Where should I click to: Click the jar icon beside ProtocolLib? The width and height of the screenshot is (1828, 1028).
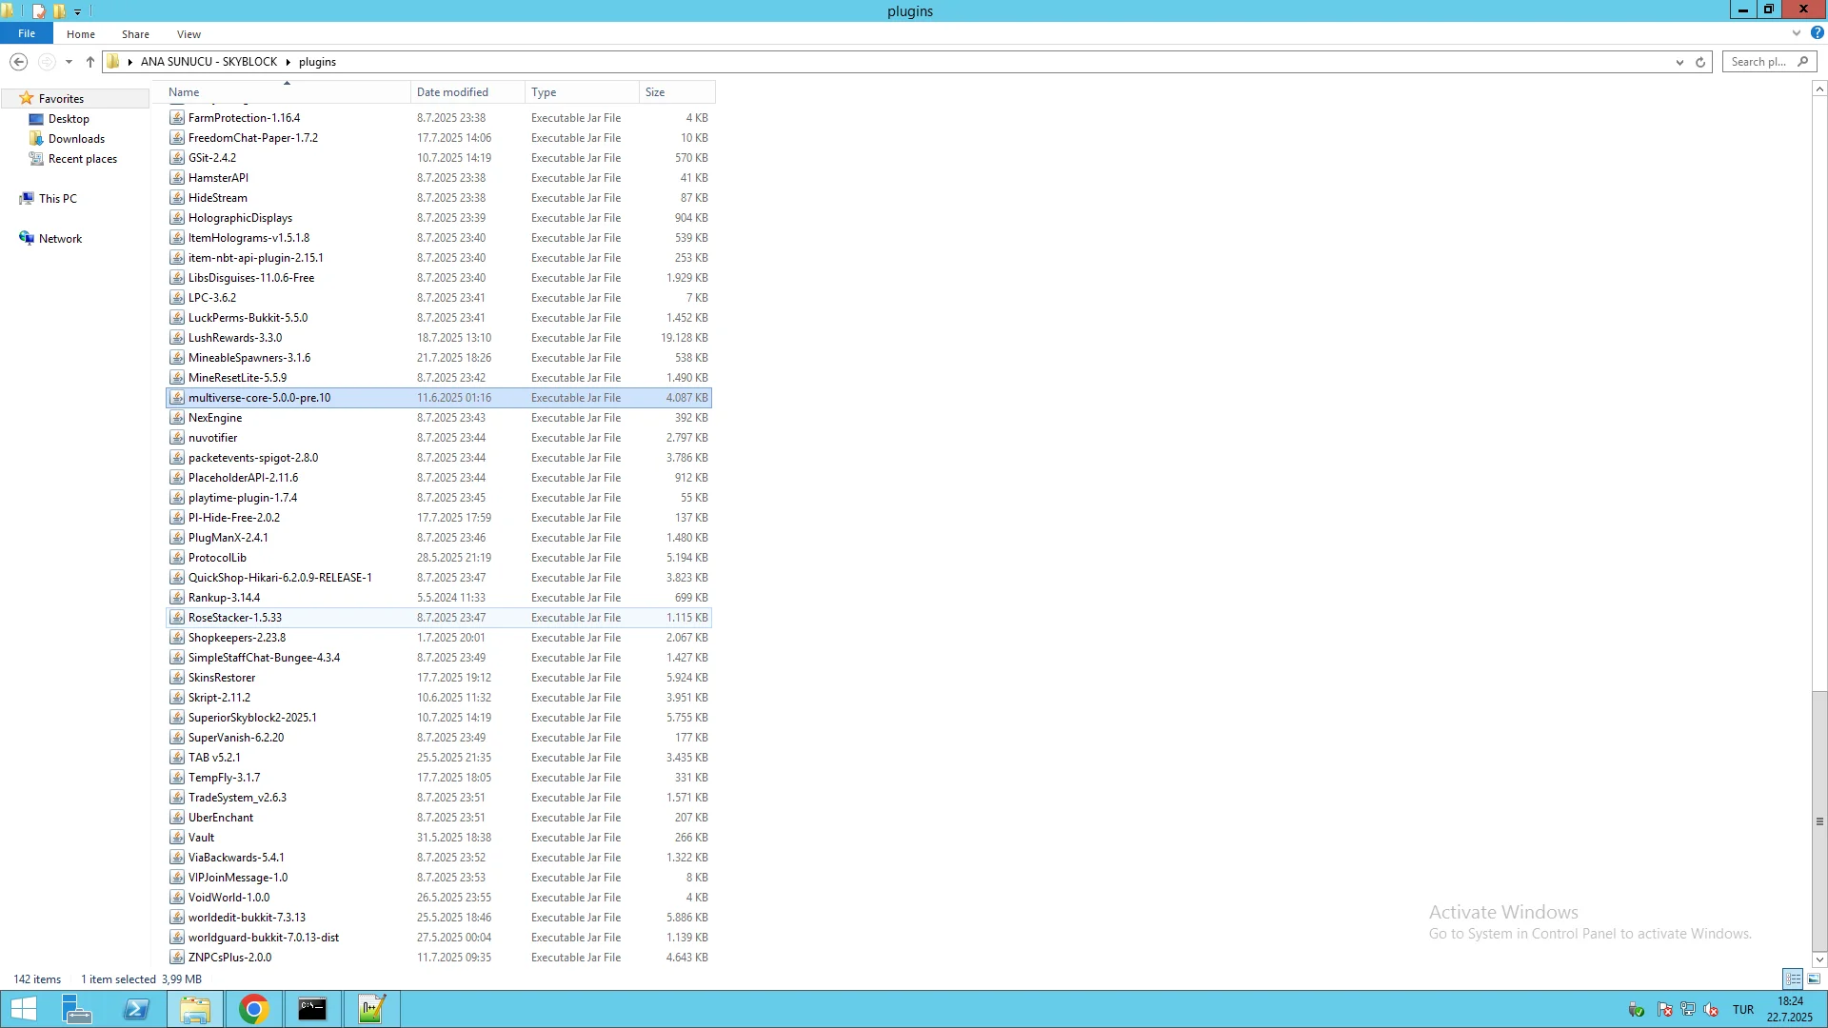[x=177, y=558]
